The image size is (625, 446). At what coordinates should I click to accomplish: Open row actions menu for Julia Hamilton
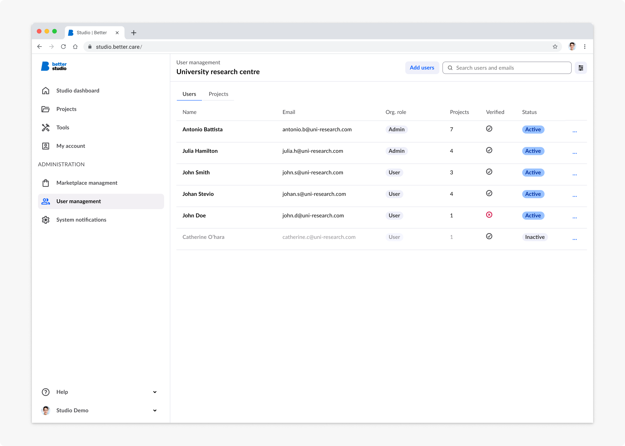(x=575, y=153)
